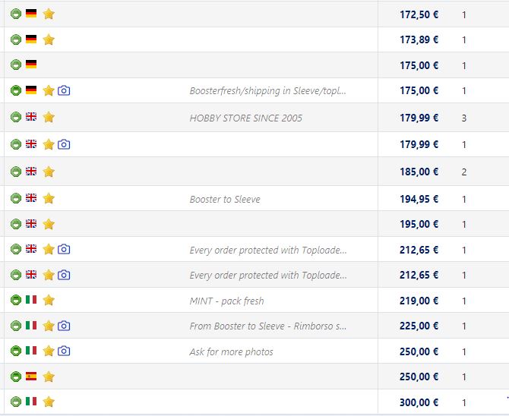The image size is (509, 416).
Task: Click the UK flag in the 194,95 € row
Action: pos(31,197)
